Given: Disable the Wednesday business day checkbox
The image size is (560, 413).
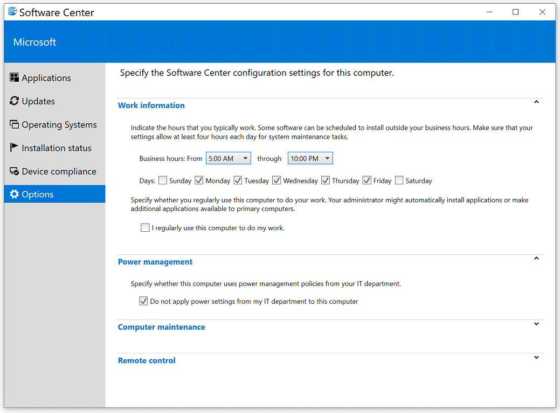Looking at the screenshot, I should point(276,180).
